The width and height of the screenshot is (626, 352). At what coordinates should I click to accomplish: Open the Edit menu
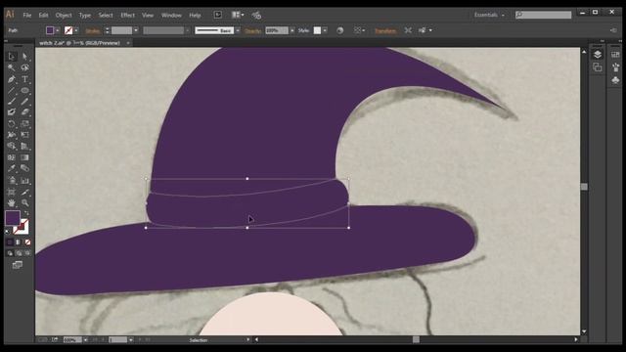point(43,16)
